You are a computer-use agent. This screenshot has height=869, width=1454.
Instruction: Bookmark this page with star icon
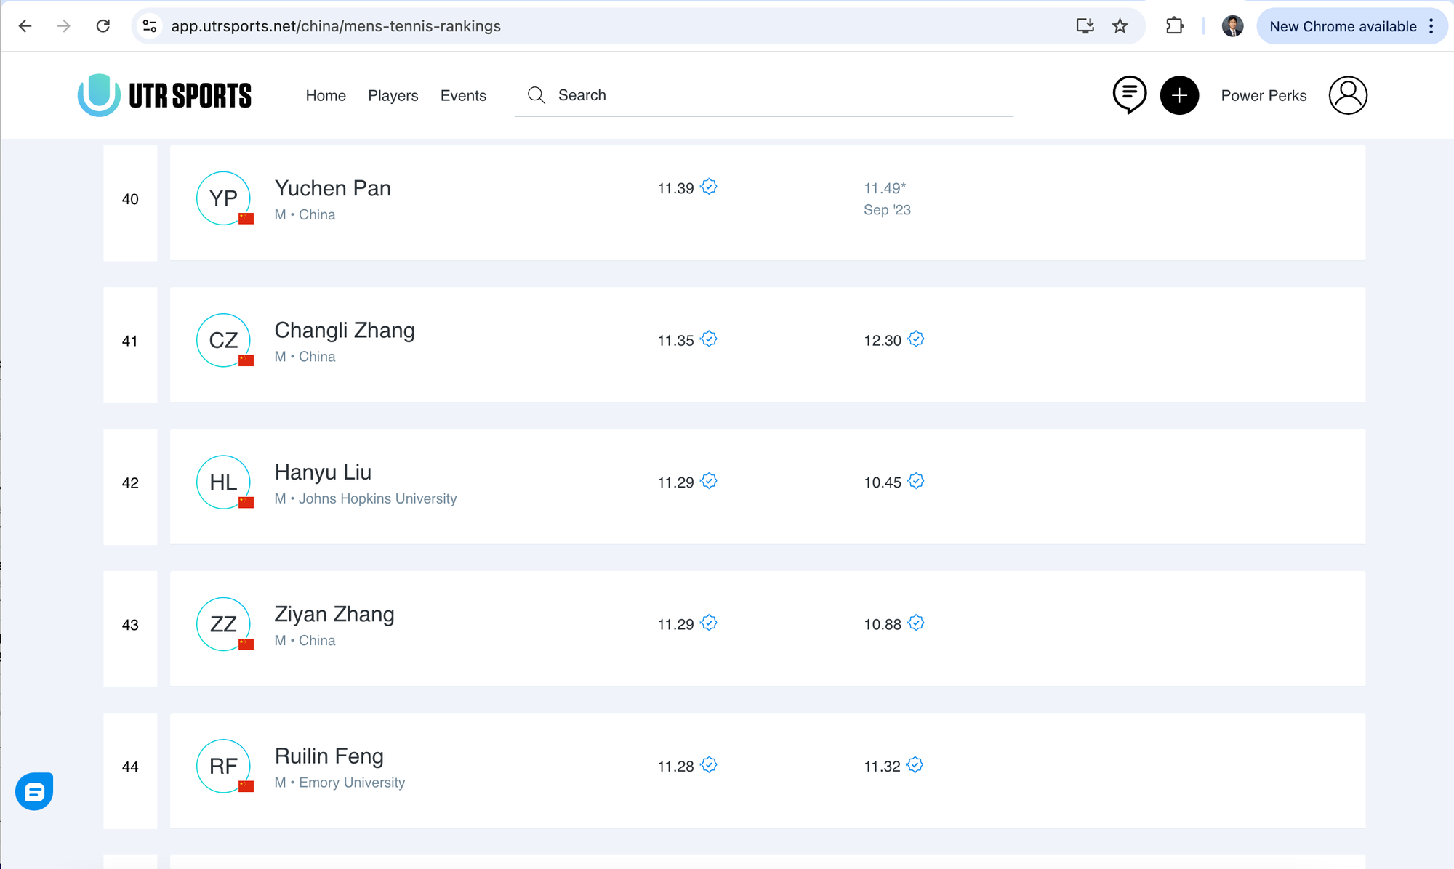[1120, 26]
